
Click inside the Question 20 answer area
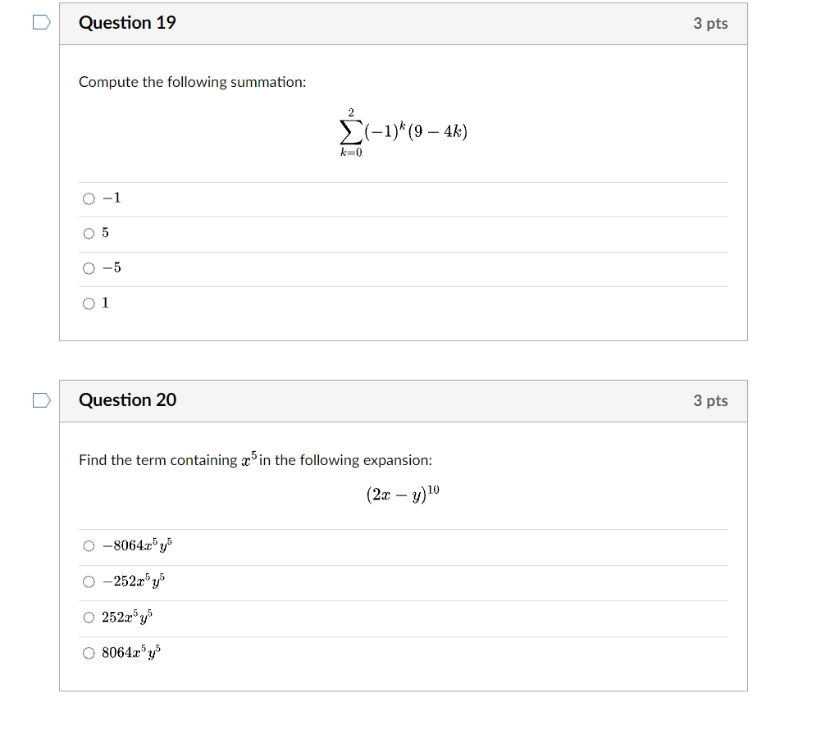(403, 599)
